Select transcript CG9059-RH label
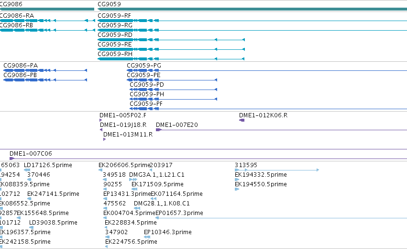Image resolution: width=407 pixels, height=249 pixels. 115,54
